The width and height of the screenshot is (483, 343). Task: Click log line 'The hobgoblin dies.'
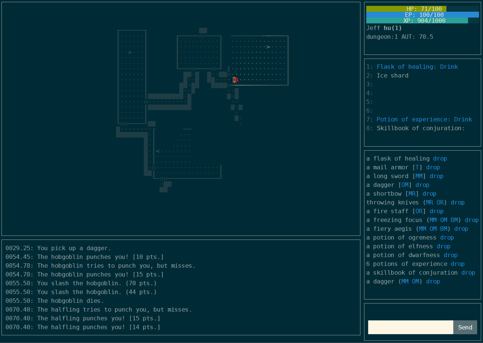[x=71, y=301]
